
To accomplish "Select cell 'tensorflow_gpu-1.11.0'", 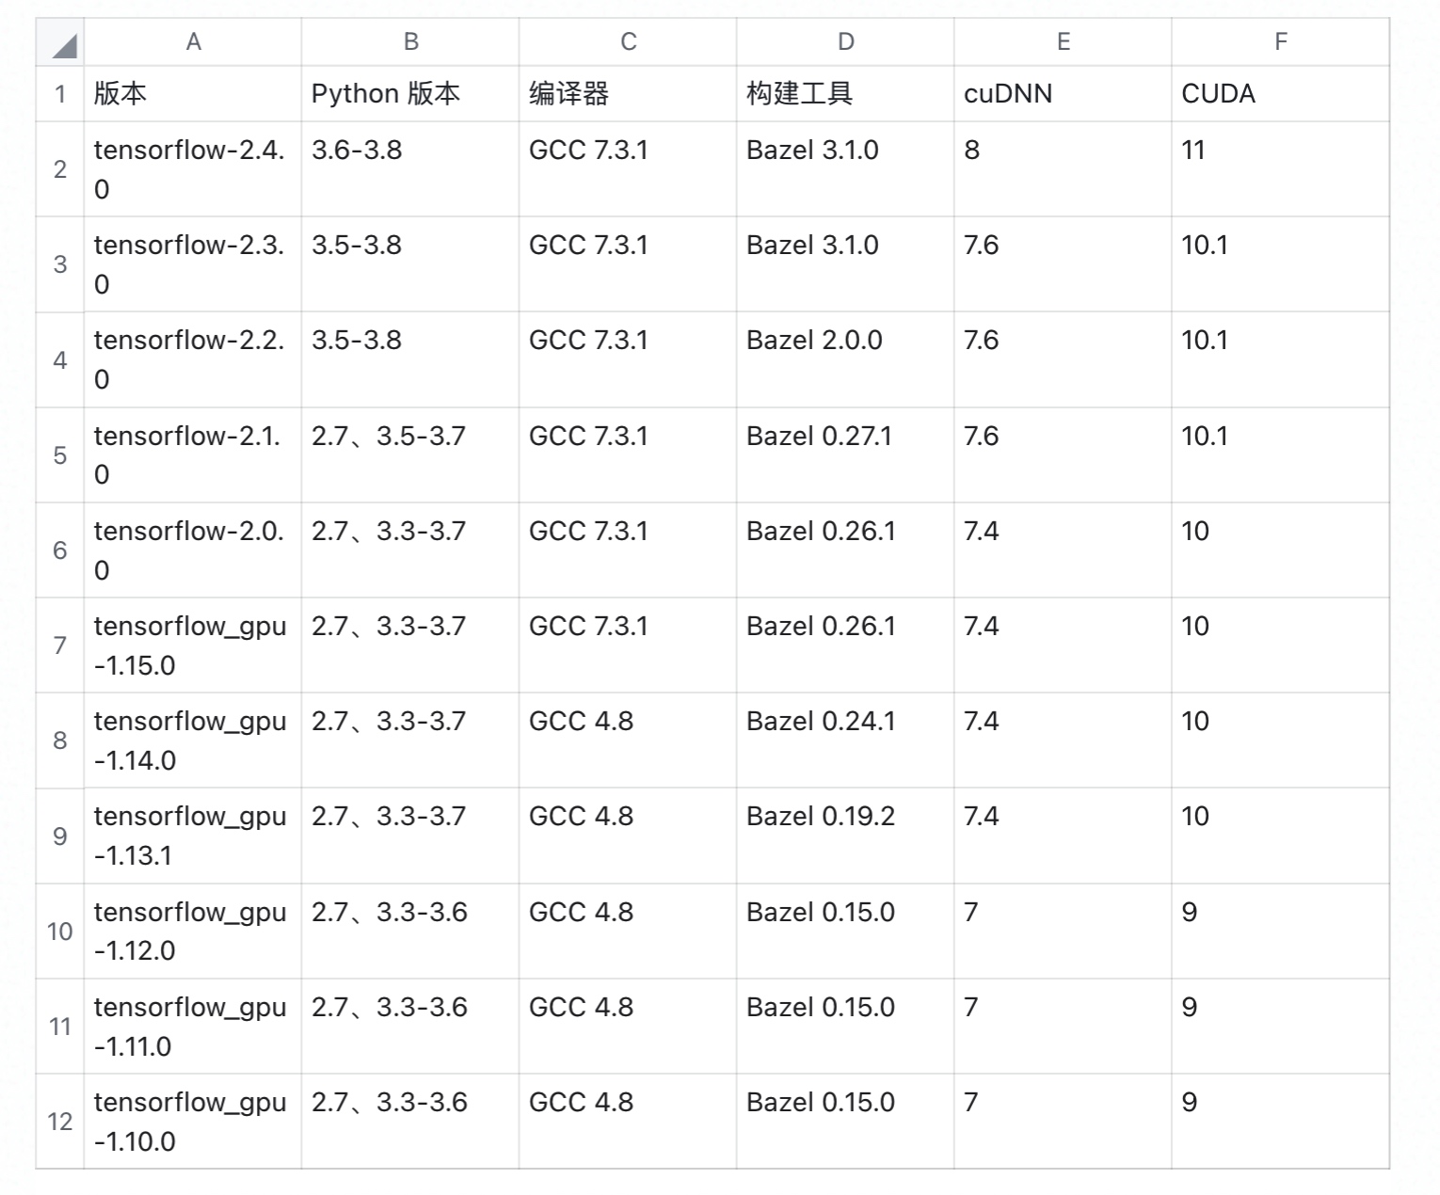I will pyautogui.click(x=193, y=1027).
